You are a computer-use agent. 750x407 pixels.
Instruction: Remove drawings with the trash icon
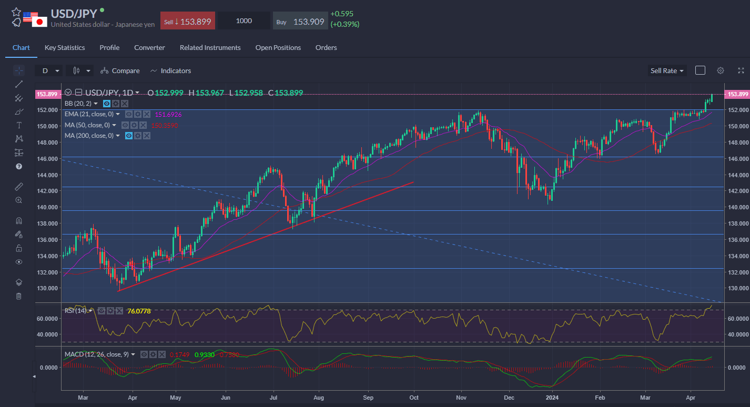(x=19, y=296)
